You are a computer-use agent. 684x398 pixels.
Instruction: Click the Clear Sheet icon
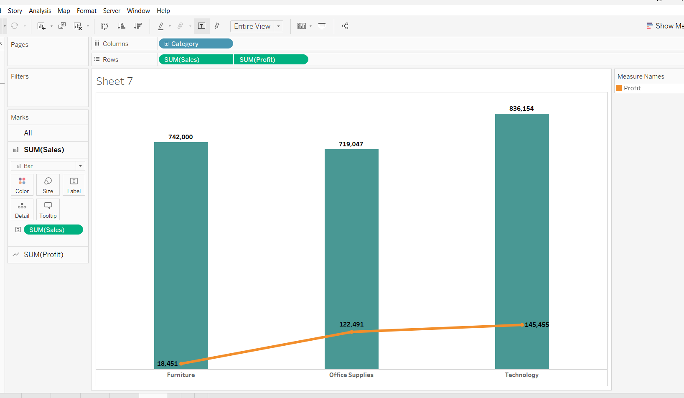(78, 26)
